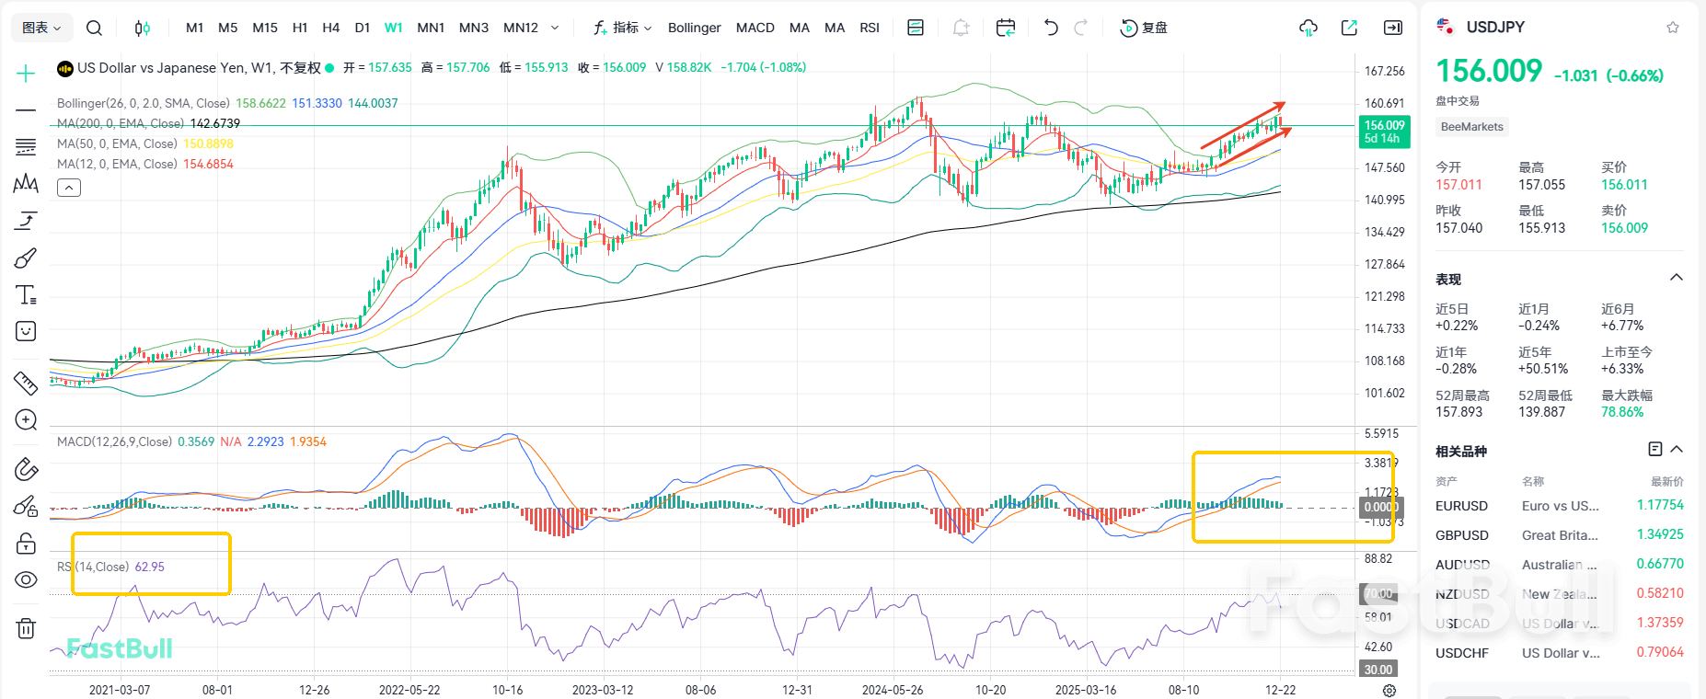Click the 复盘 replay button
The image size is (1706, 699).
tap(1144, 28)
